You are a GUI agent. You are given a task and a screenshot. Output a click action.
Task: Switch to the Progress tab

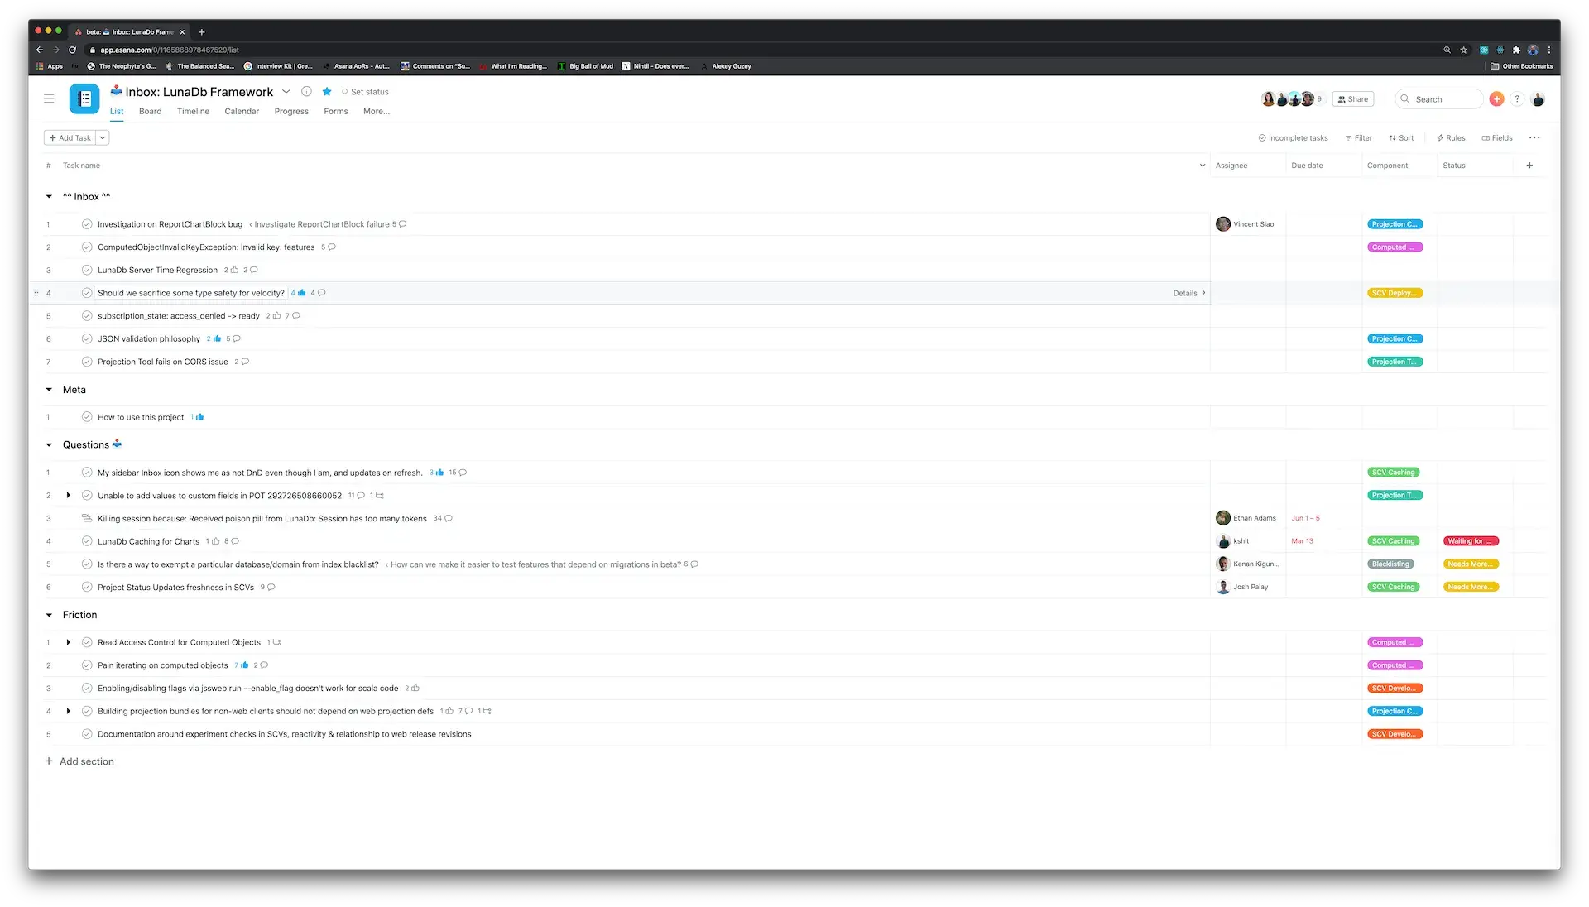tap(291, 112)
